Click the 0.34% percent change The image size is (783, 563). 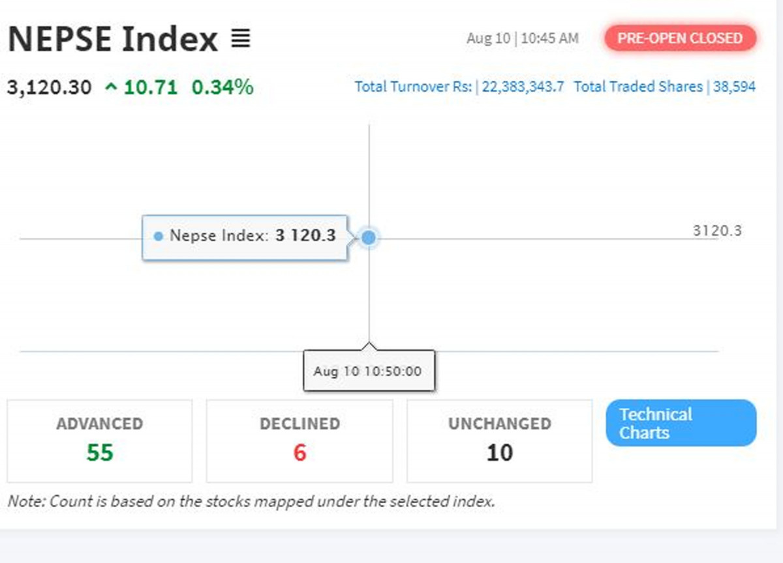point(223,87)
